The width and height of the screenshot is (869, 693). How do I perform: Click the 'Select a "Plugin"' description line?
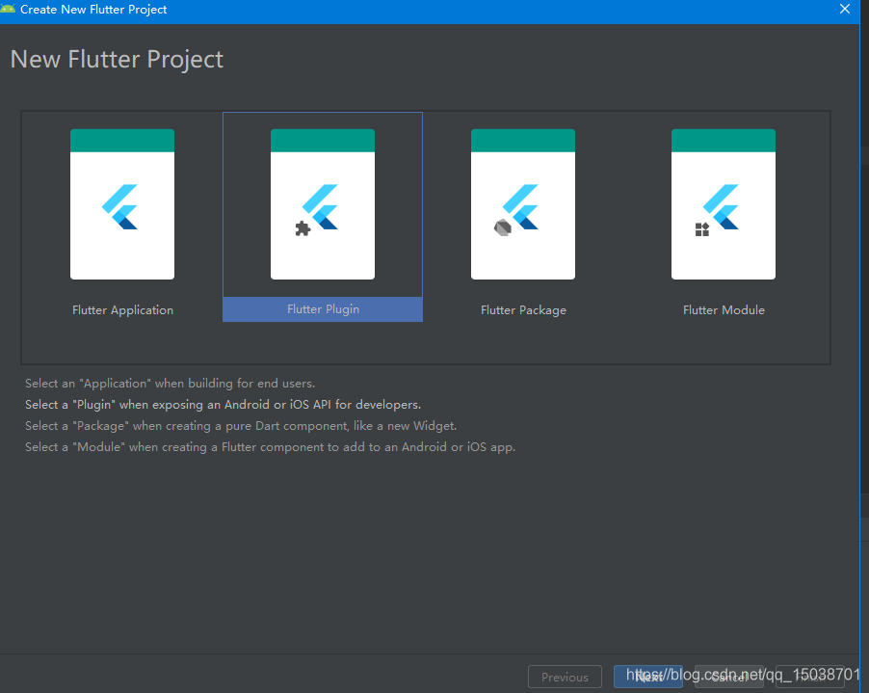[223, 405]
